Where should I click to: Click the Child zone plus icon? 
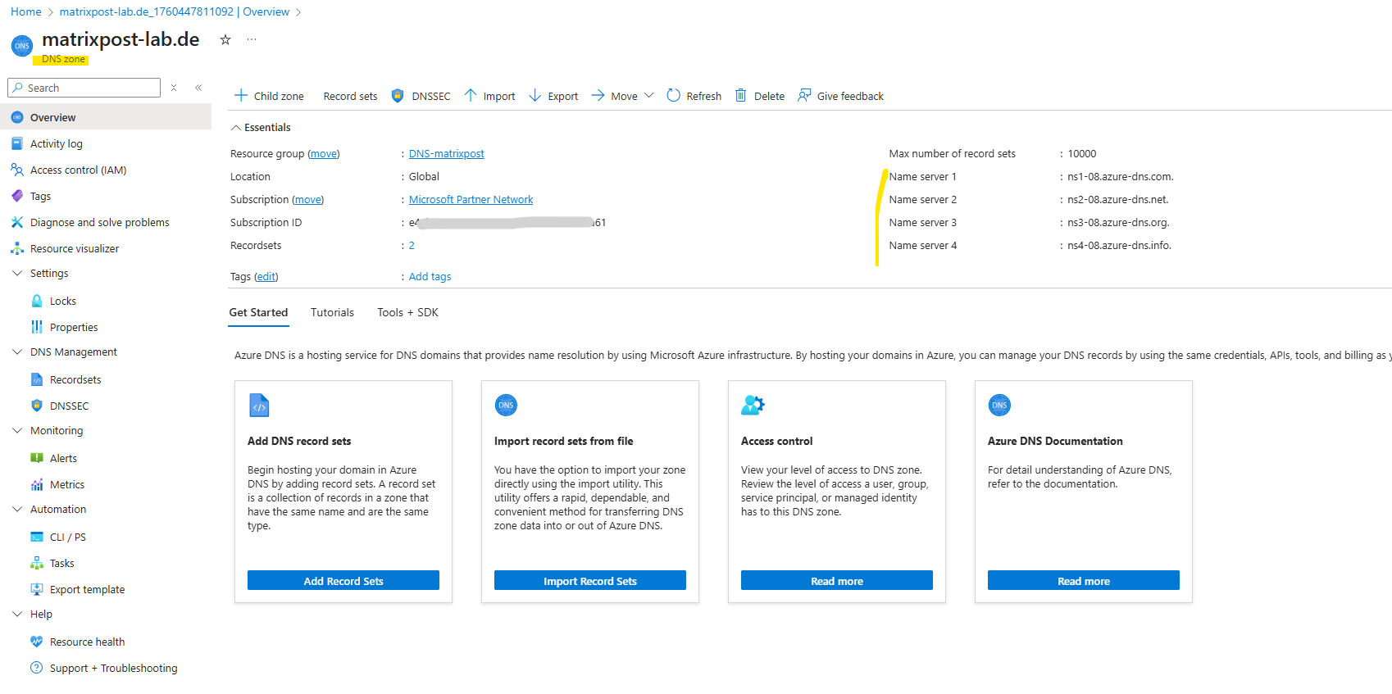pyautogui.click(x=241, y=96)
